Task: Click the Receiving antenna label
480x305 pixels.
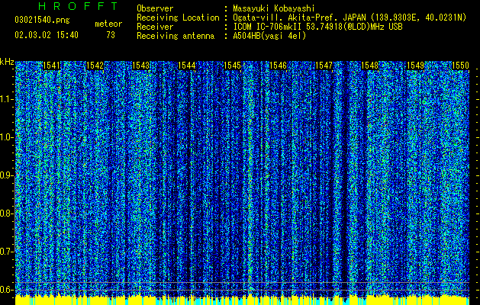Action: 176,36
